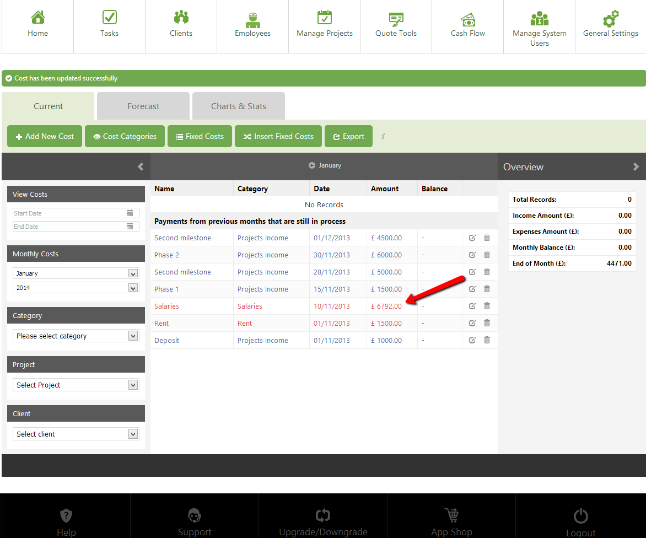The image size is (646, 538).
Task: Go to Manage Projects calendar icon
Action: [324, 18]
